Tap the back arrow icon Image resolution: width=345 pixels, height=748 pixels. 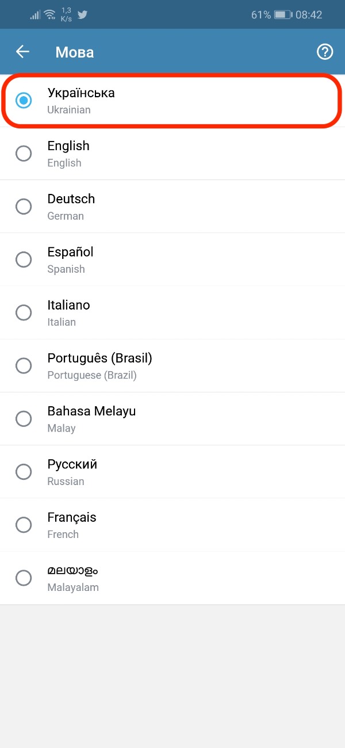(22, 52)
